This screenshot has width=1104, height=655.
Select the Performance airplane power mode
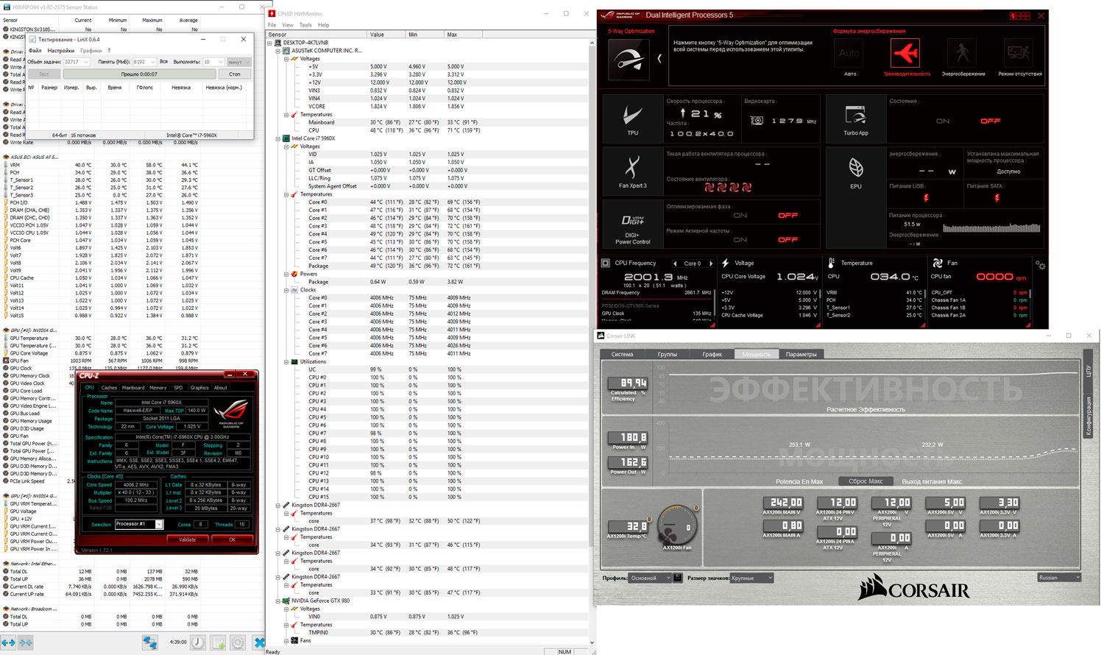tap(905, 54)
